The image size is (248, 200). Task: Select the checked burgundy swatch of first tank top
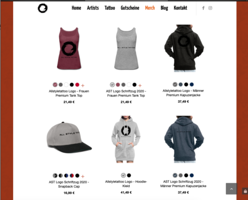(x=55, y=84)
